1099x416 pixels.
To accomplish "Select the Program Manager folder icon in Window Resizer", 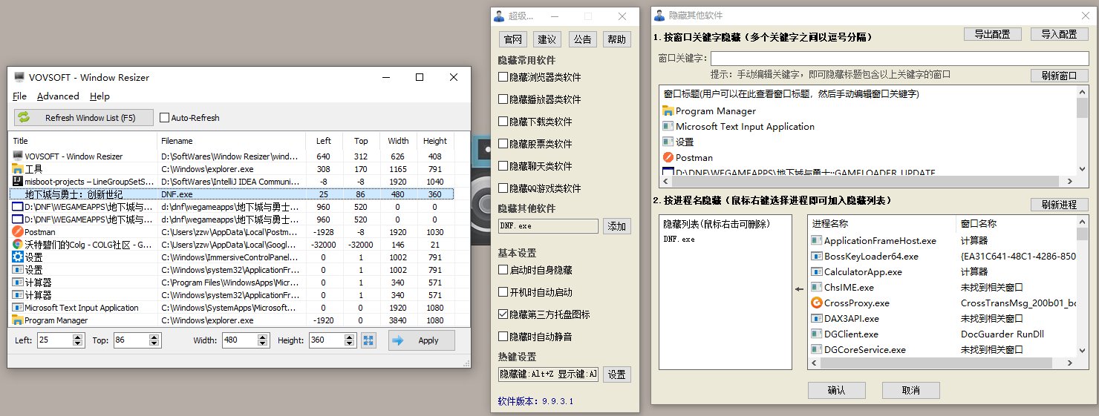I will click(18, 320).
